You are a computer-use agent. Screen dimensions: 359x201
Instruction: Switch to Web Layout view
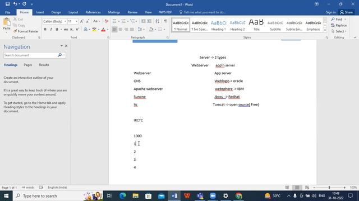[x=307, y=188]
